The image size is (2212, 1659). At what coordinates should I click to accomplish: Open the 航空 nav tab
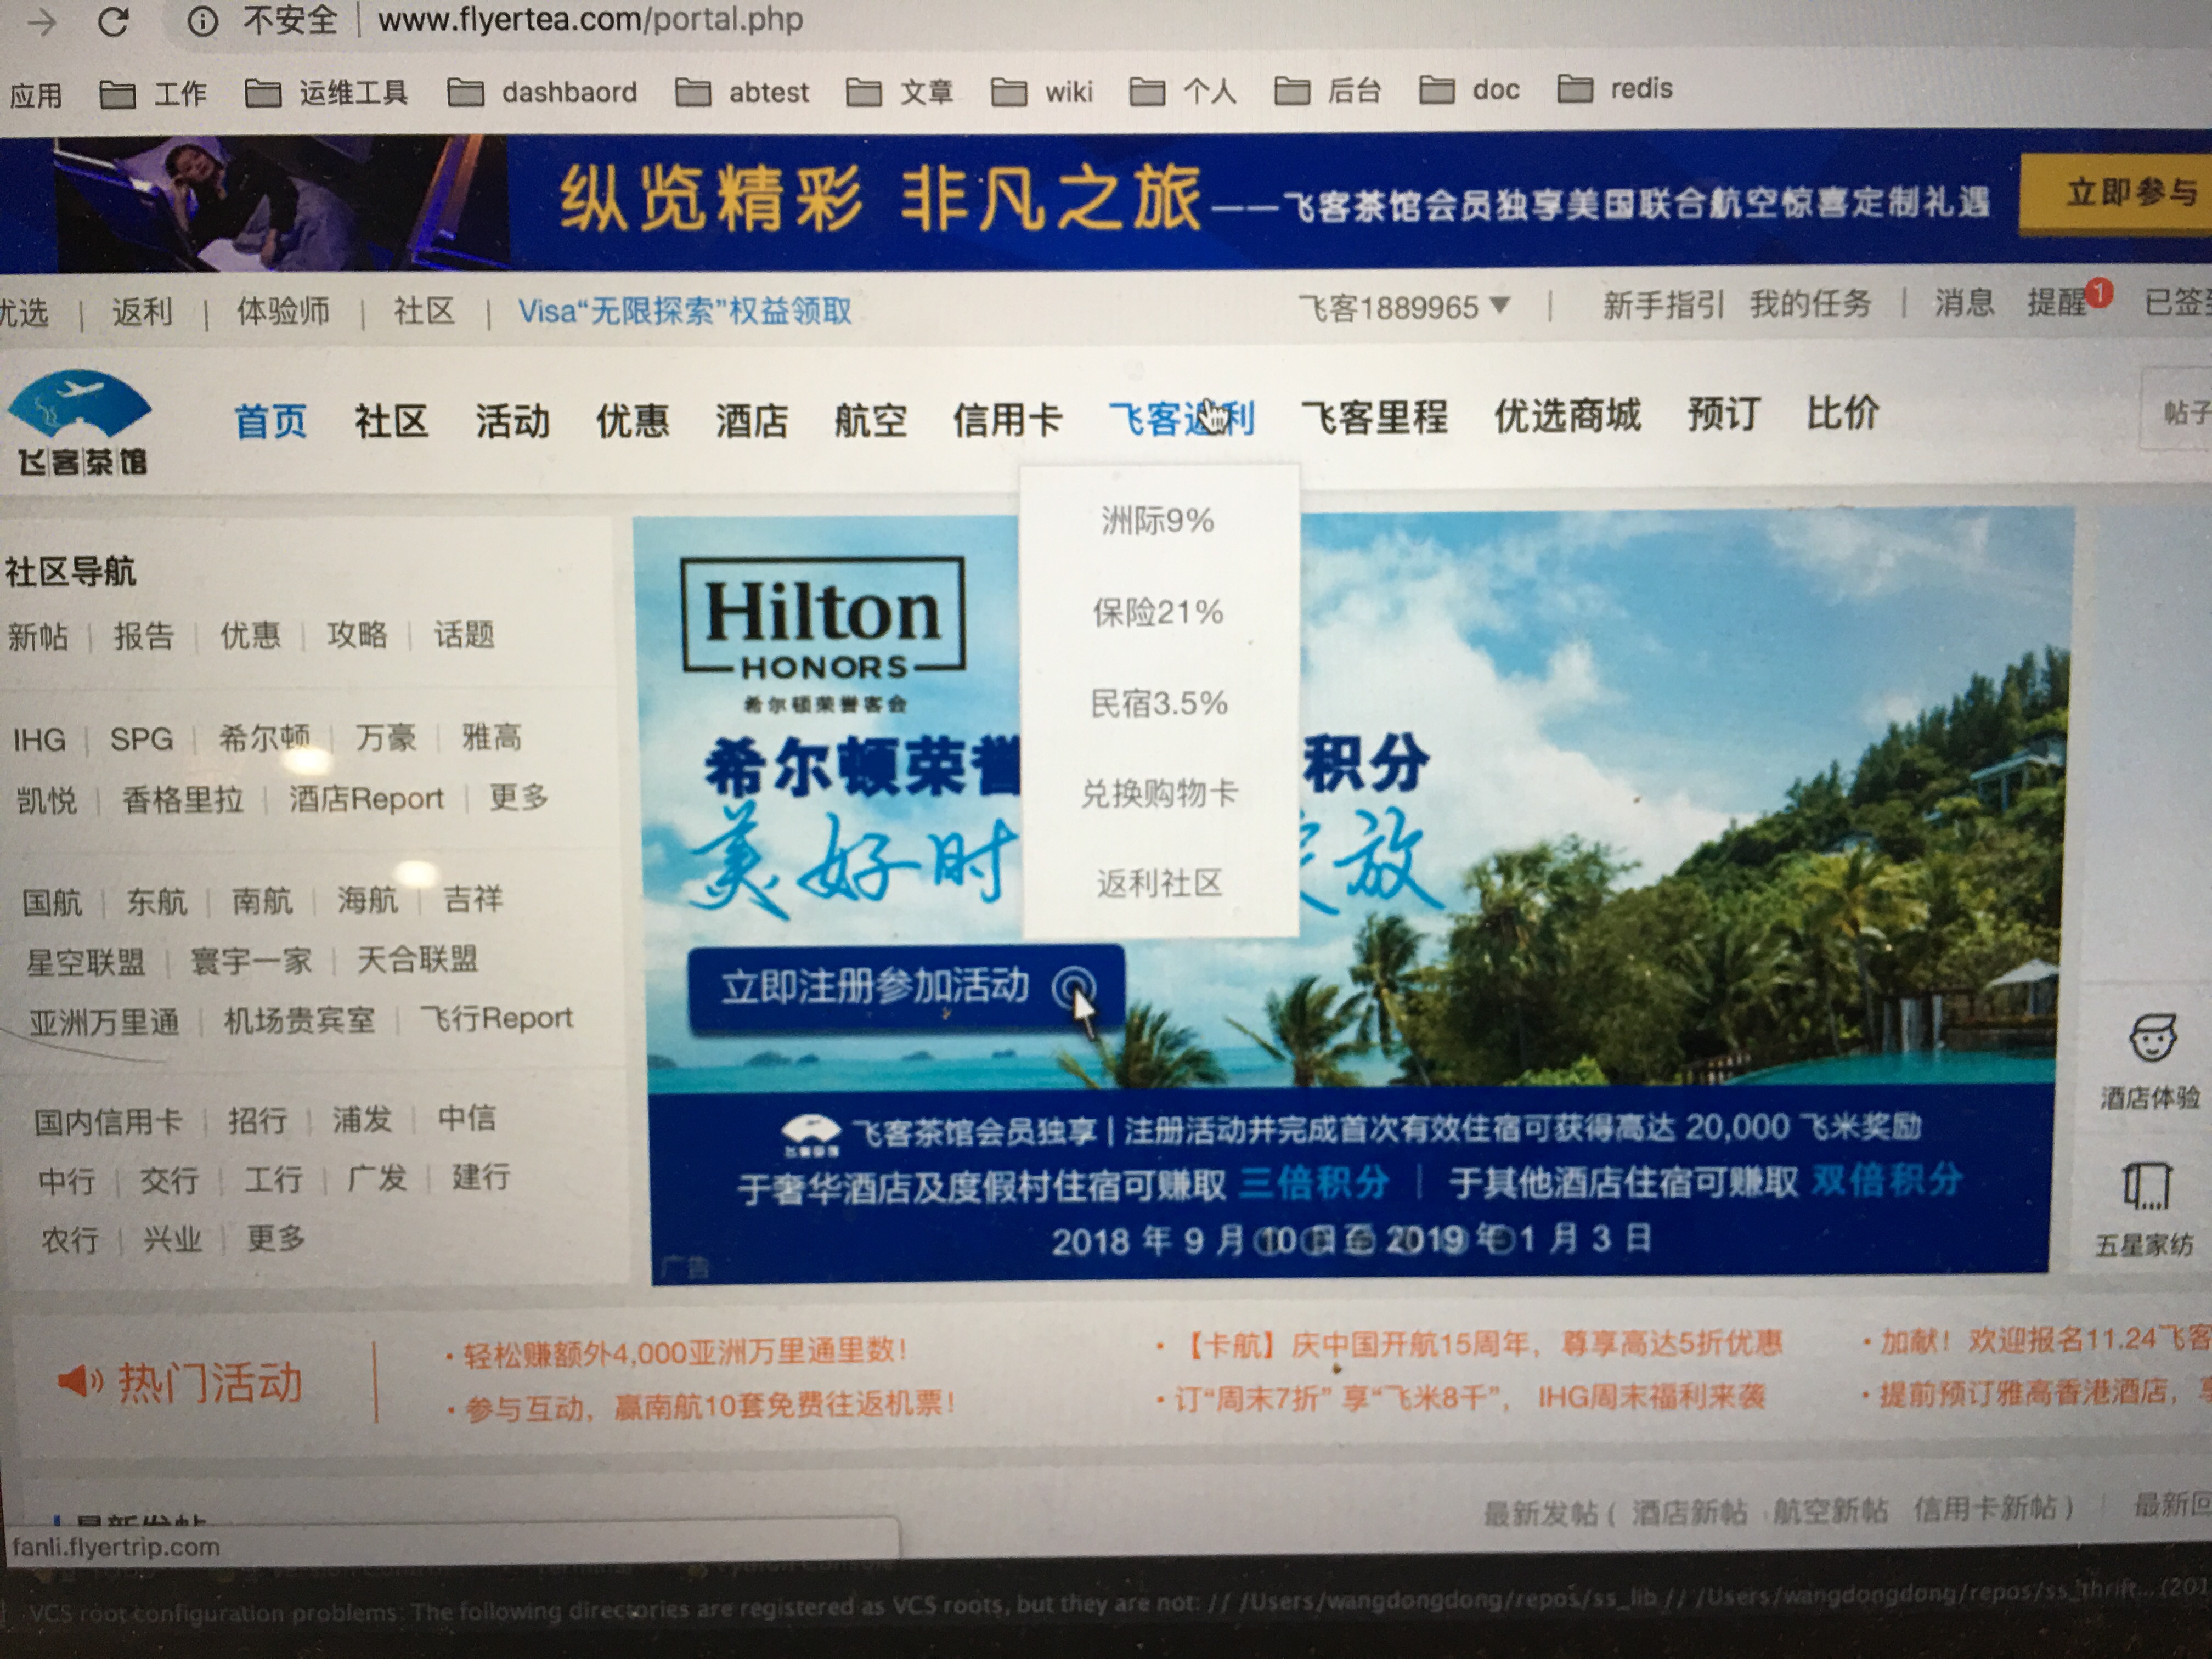click(870, 420)
